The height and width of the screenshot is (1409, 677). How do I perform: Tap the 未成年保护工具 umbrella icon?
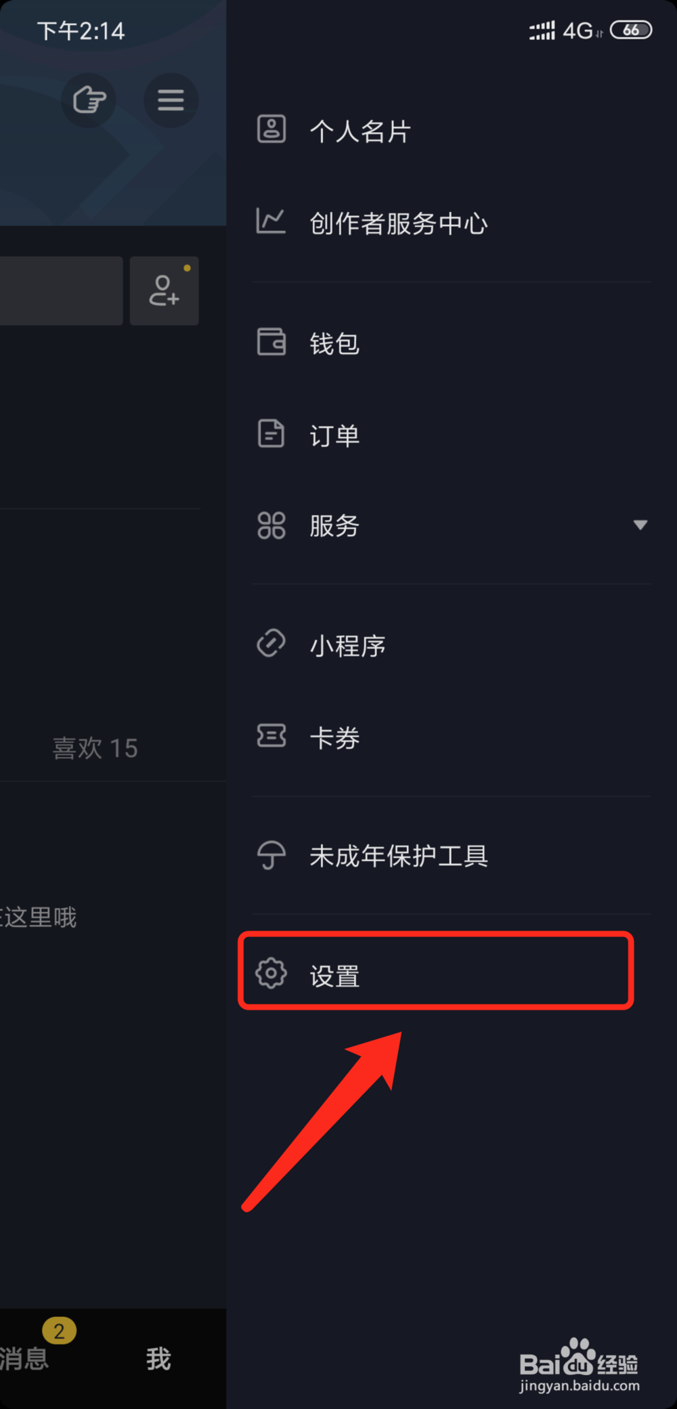click(271, 854)
